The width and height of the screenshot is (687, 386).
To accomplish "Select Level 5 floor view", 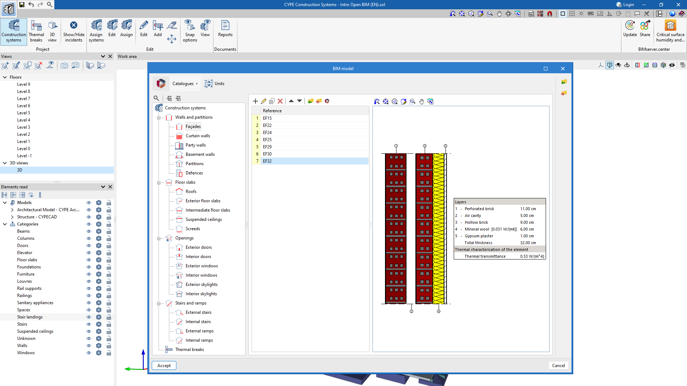I will (24, 113).
